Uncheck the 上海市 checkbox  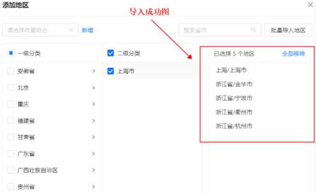click(x=111, y=71)
